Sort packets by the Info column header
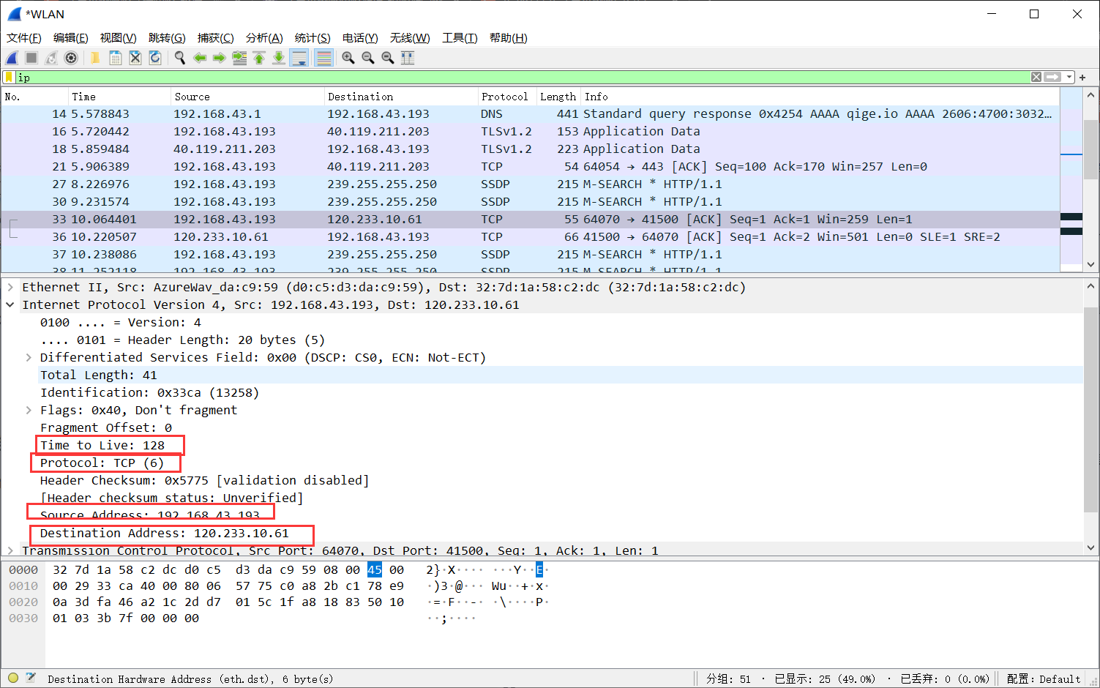The height and width of the screenshot is (688, 1100). (x=820, y=97)
